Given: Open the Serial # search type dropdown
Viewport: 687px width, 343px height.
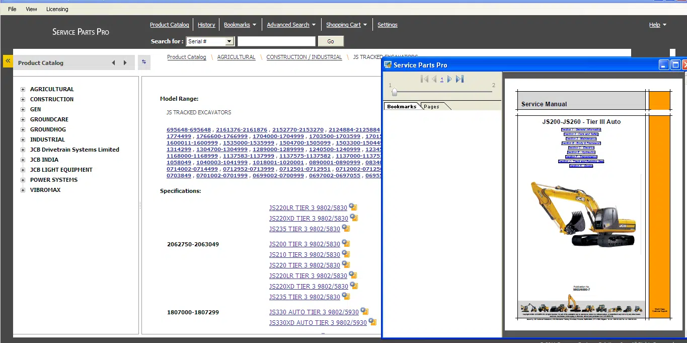Looking at the screenshot, I should coord(210,41).
